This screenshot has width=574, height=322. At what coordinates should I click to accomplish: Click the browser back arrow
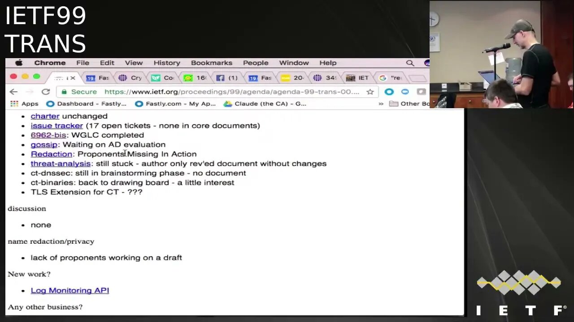[x=13, y=92]
